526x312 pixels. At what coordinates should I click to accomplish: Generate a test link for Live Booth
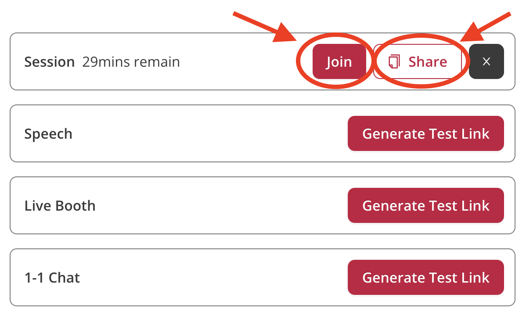tap(425, 205)
